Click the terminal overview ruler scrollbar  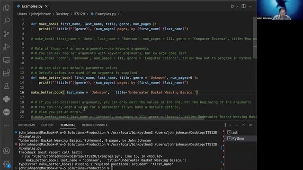coord(223,149)
